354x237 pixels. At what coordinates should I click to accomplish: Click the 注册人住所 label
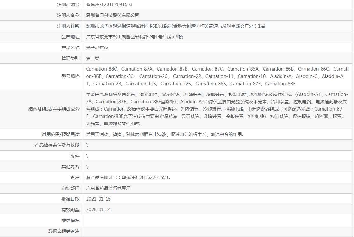pos(68,26)
